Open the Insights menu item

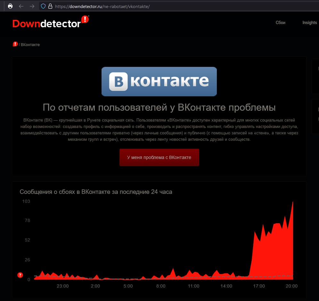[309, 23]
